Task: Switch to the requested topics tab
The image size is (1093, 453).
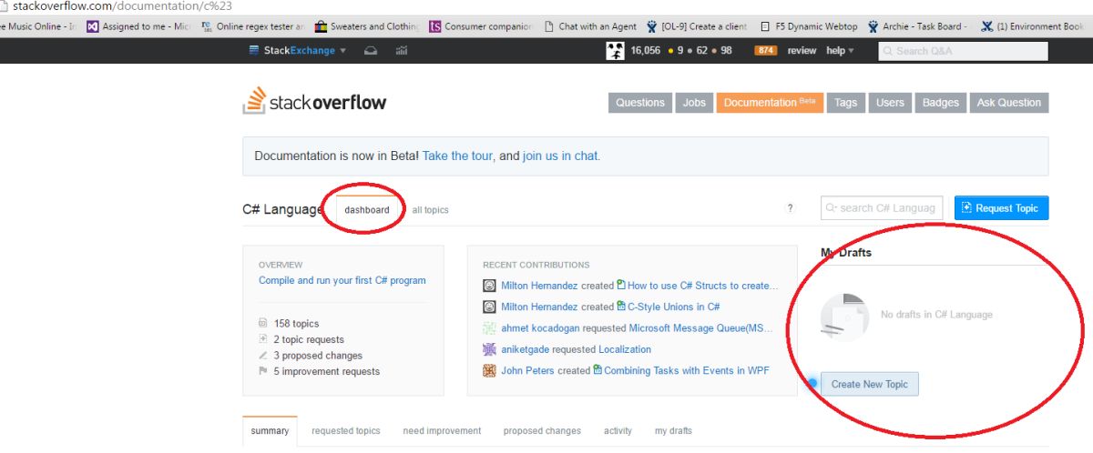Action: coord(346,431)
